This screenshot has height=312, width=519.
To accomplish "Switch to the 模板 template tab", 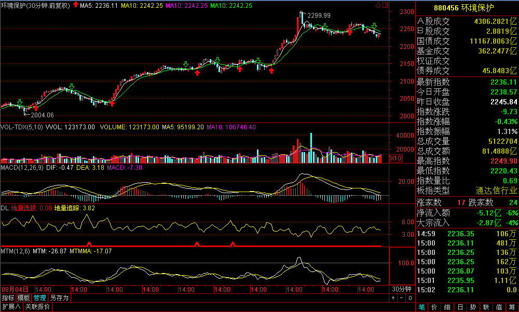I will coord(23,298).
